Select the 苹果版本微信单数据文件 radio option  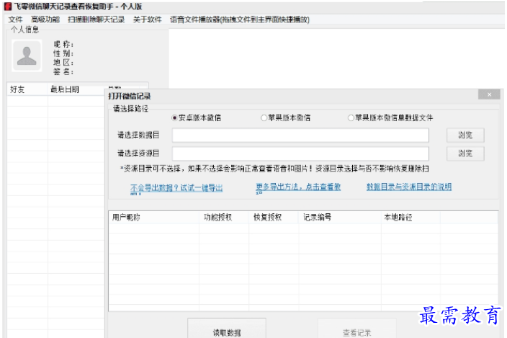click(390, 117)
